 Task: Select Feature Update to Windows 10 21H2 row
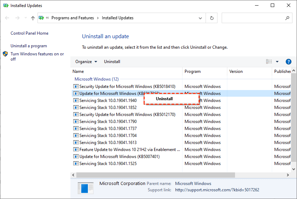pyautogui.click(x=181, y=150)
